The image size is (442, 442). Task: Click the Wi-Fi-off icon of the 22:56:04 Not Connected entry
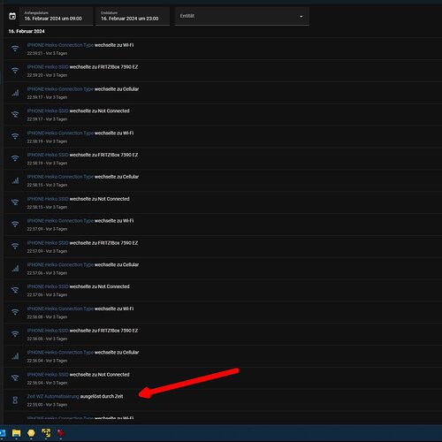[15, 378]
